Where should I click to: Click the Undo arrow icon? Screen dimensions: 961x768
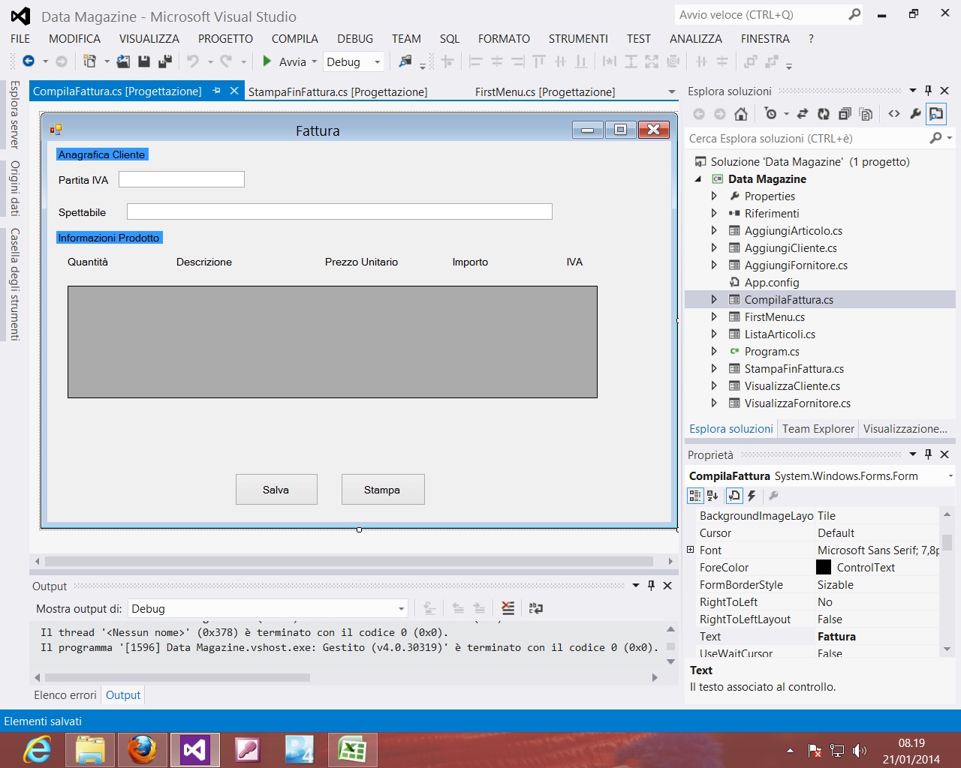click(x=193, y=61)
